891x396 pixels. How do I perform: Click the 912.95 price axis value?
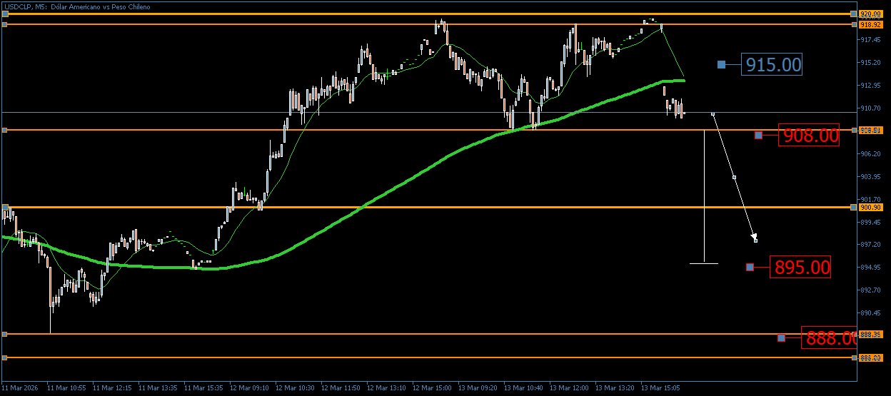(871, 86)
